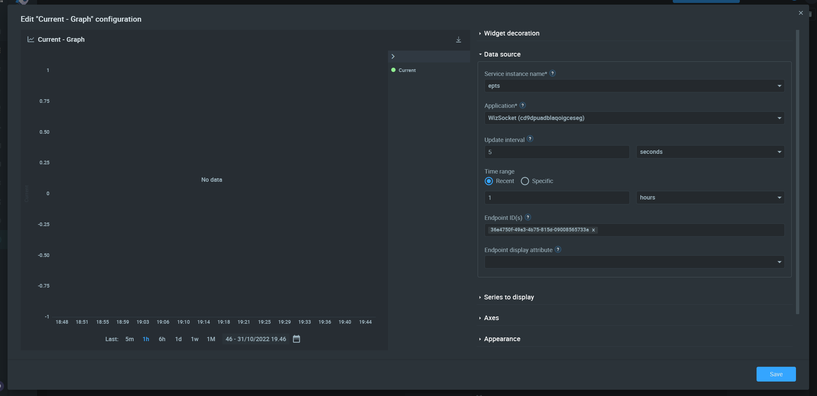Select the 1M time range
This screenshot has height=396, width=817.
(211, 339)
